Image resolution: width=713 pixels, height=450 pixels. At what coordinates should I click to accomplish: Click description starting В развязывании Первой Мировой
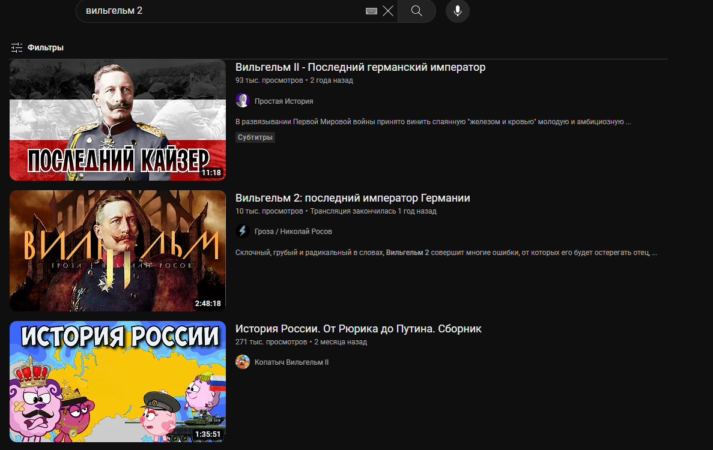pyautogui.click(x=433, y=122)
